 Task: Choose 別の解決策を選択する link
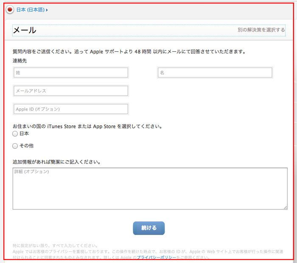tap(261, 30)
